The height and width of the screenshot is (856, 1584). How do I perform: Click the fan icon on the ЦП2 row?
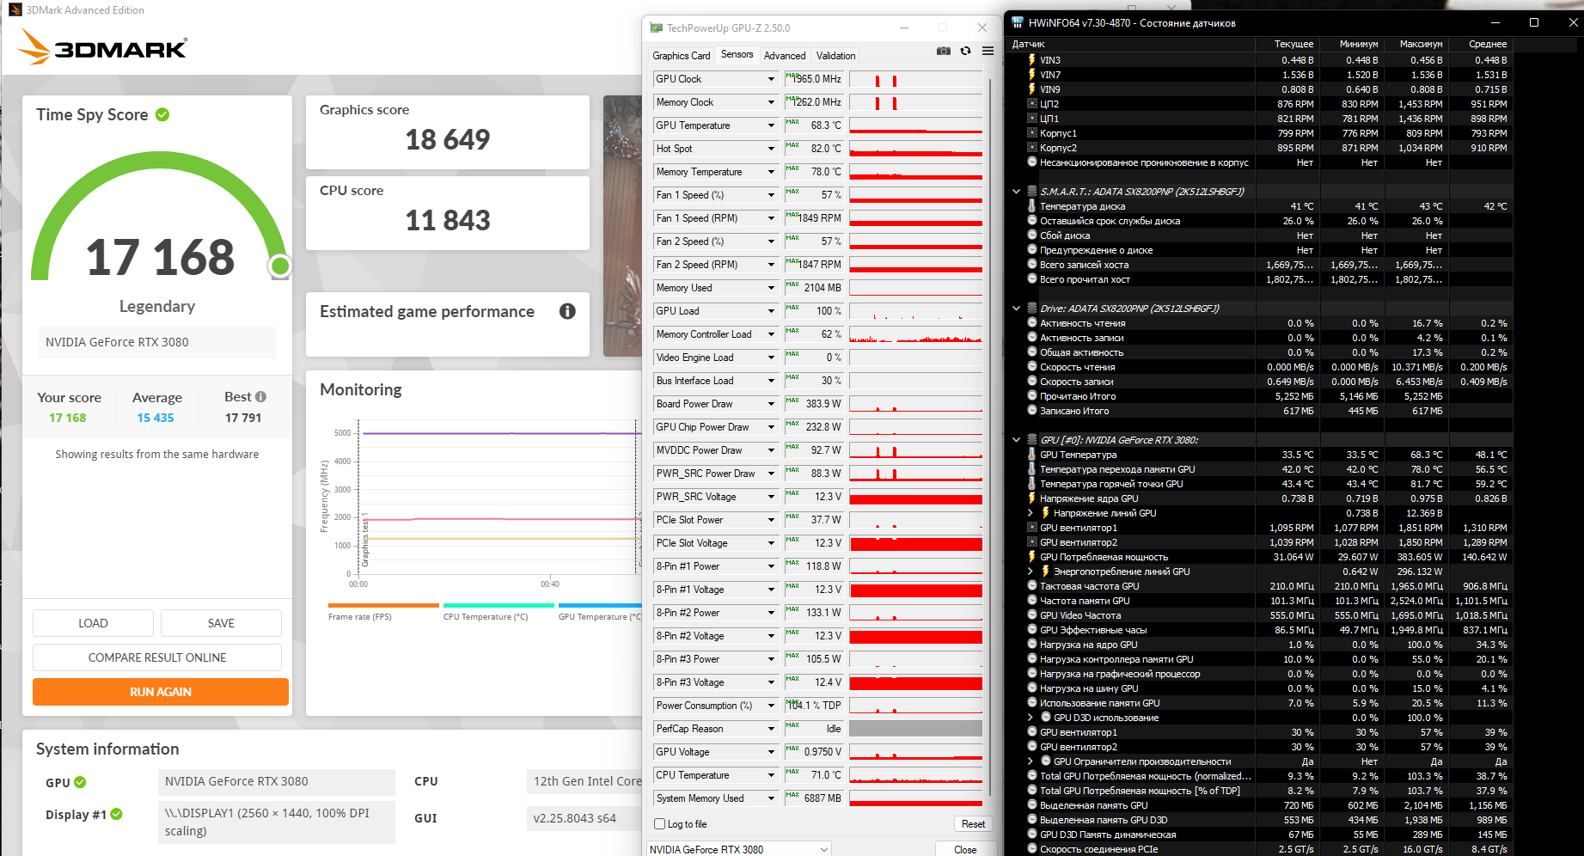coord(1032,104)
